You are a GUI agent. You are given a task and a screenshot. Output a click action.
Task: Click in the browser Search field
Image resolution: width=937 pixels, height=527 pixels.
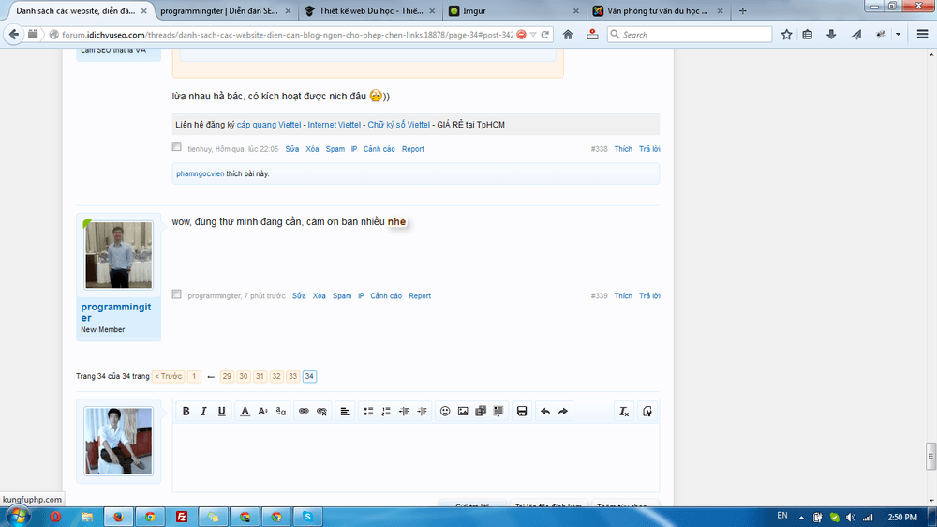(x=690, y=35)
